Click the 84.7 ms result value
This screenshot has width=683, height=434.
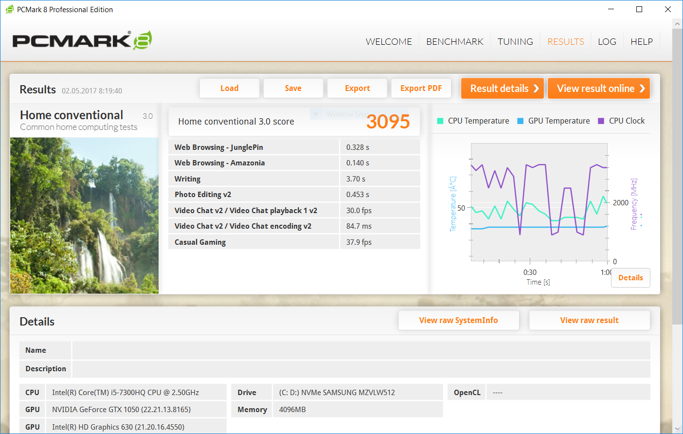point(359,226)
